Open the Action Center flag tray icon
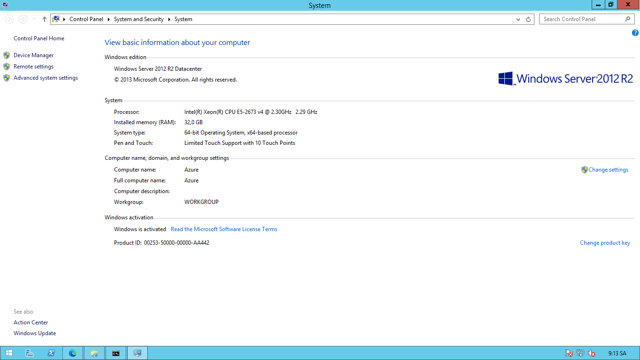Image resolution: width=640 pixels, height=360 pixels. tap(569, 353)
